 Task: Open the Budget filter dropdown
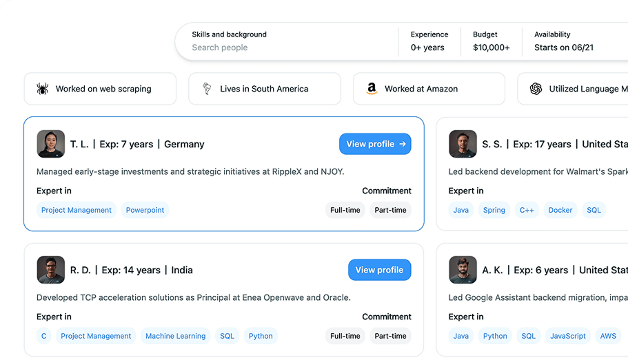tap(491, 41)
